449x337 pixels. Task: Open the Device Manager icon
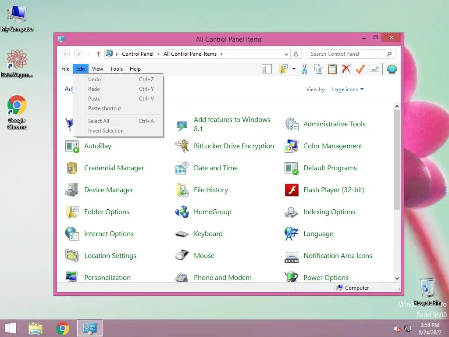click(72, 190)
